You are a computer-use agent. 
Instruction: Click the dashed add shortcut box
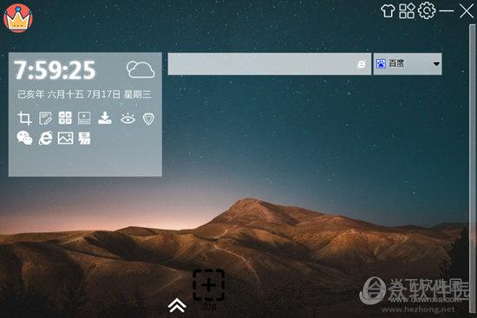point(209,285)
